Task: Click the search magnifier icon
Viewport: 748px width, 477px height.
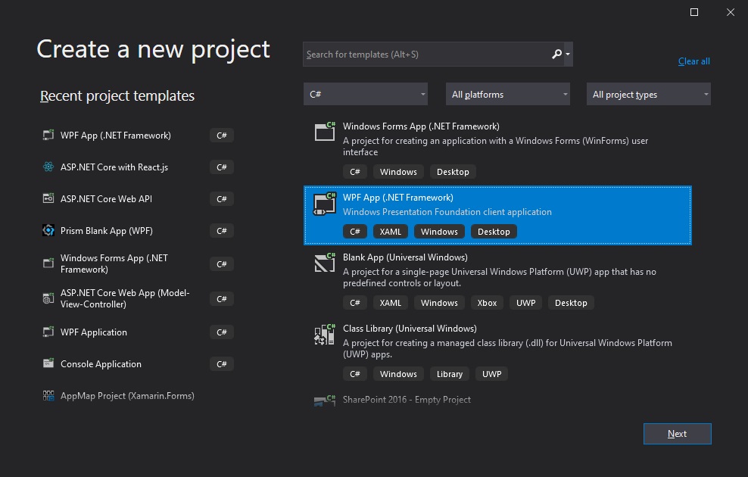Action: click(556, 54)
